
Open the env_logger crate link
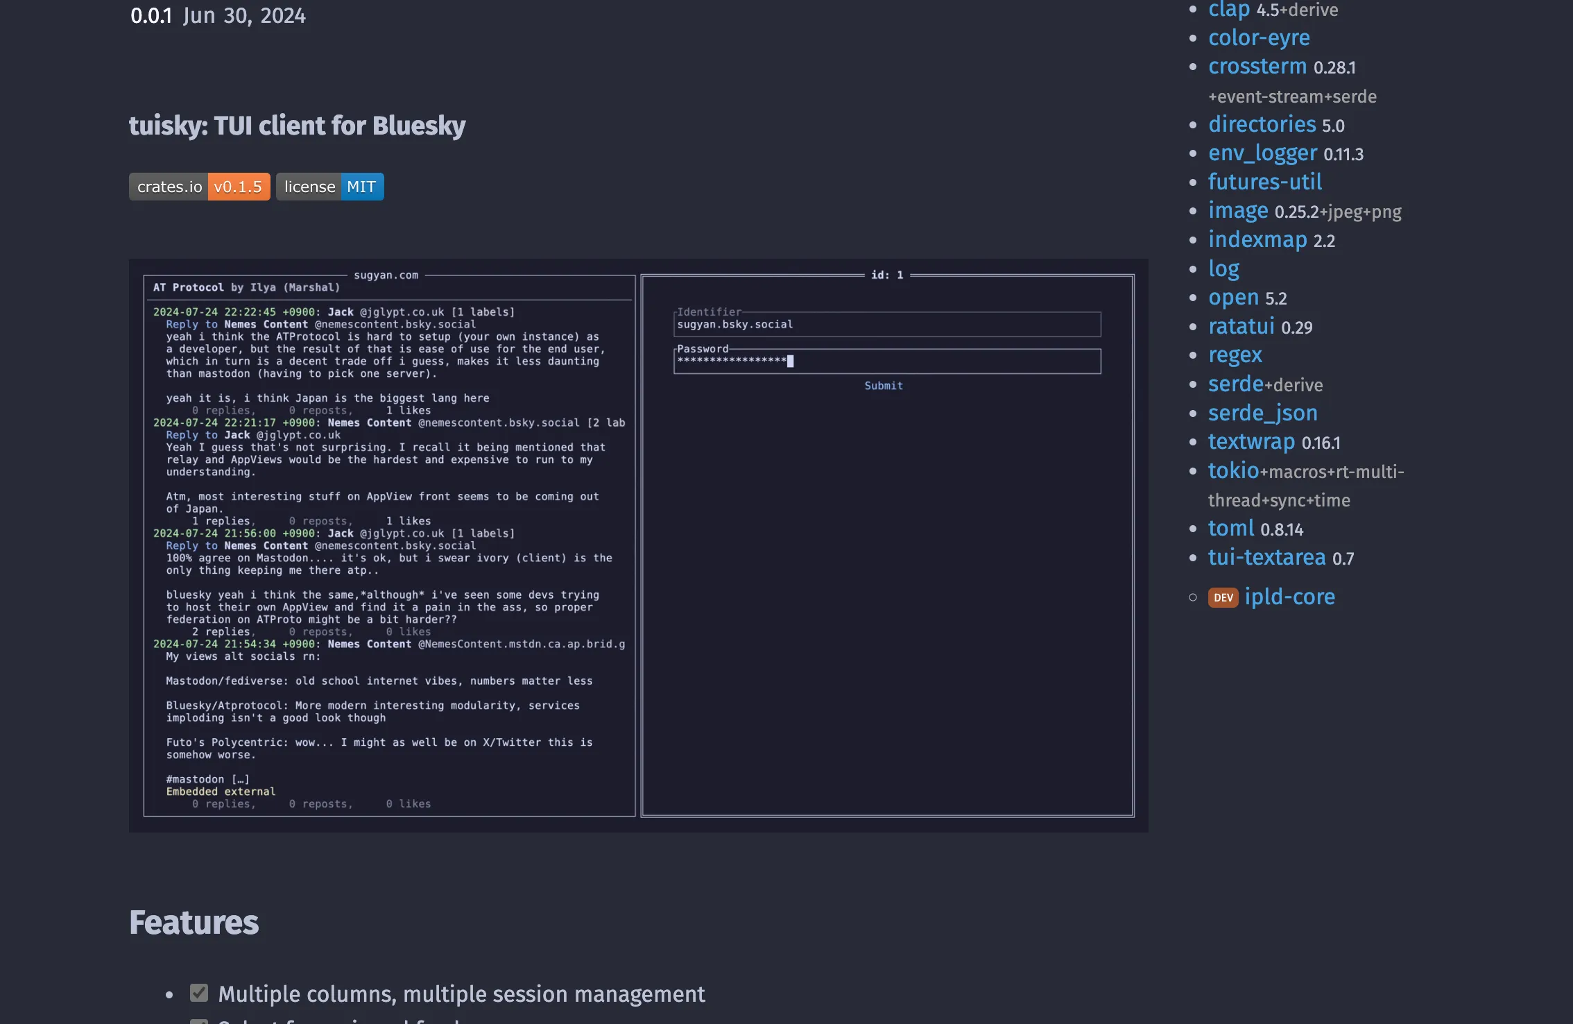1262,153
